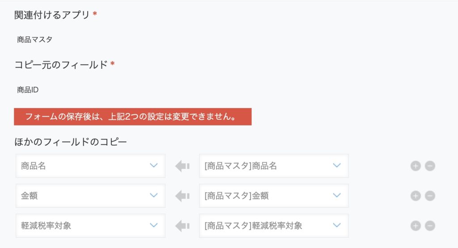Add a row after the 金額 mapping
This screenshot has width=458, height=248.
pyautogui.click(x=416, y=196)
